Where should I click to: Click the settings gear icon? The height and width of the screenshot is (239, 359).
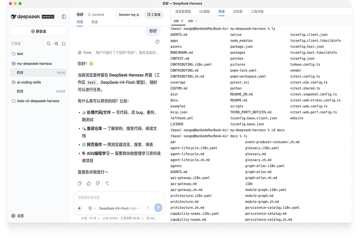(13, 216)
